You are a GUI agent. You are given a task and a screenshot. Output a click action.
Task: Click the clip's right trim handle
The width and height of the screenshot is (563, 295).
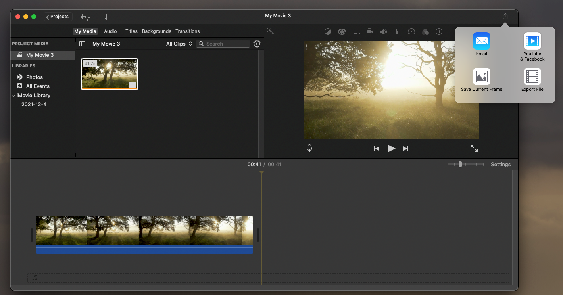(x=257, y=235)
